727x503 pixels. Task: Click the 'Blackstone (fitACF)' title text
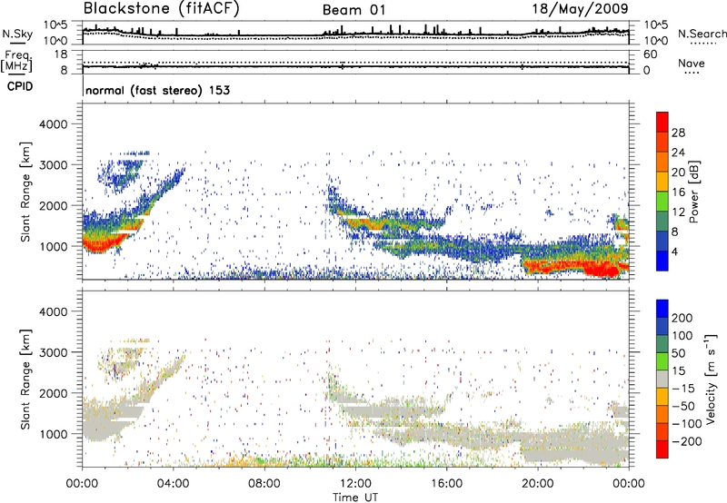click(x=161, y=9)
